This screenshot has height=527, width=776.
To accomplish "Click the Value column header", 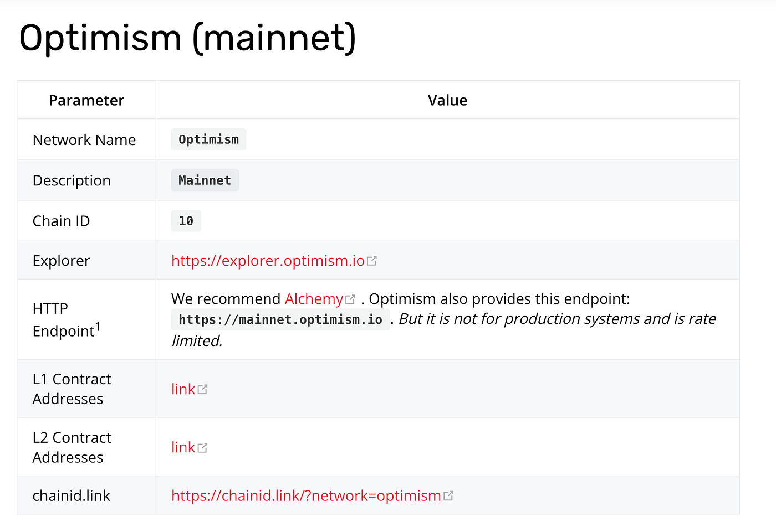I will (447, 100).
